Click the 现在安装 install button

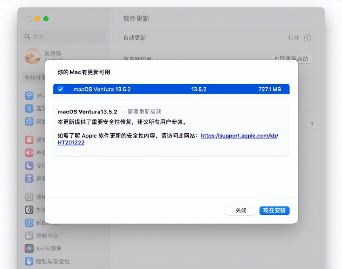(274, 210)
